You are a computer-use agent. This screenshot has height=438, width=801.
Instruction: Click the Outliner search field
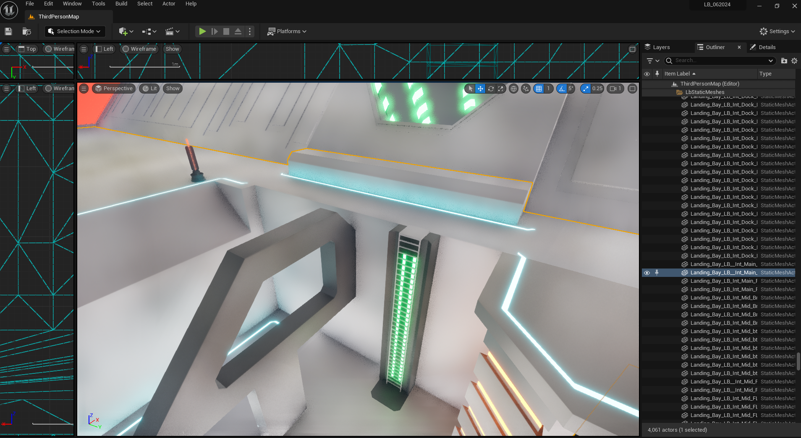pos(719,61)
